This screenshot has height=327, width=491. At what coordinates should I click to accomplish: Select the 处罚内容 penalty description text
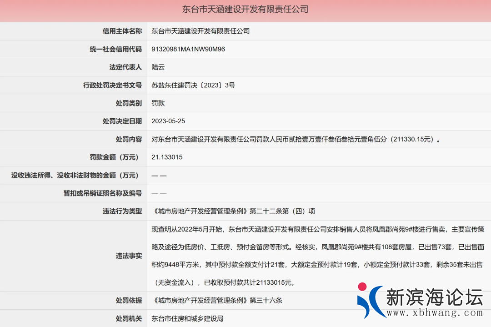pos(296,139)
